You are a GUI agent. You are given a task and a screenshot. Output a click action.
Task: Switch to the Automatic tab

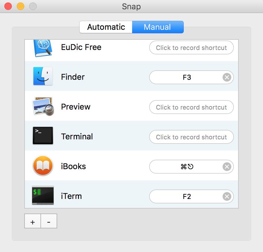tap(106, 27)
